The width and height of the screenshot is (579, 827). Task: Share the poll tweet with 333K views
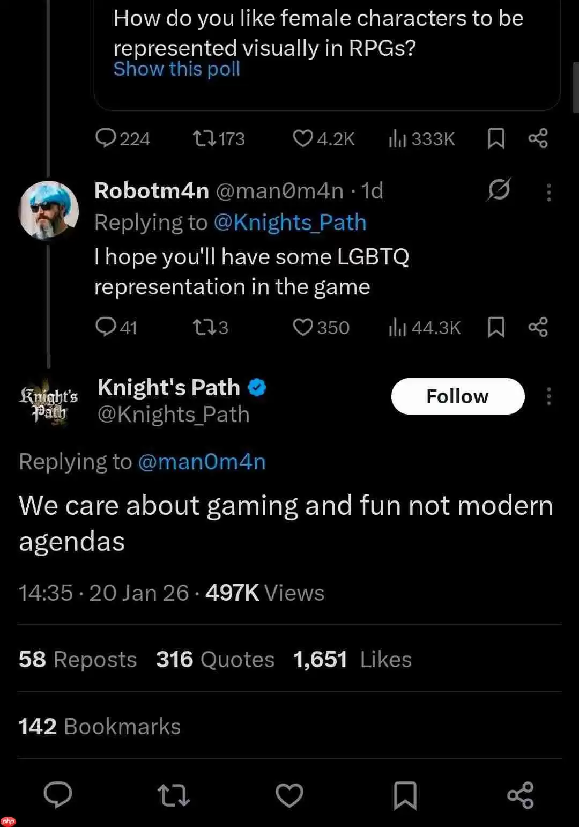point(538,138)
